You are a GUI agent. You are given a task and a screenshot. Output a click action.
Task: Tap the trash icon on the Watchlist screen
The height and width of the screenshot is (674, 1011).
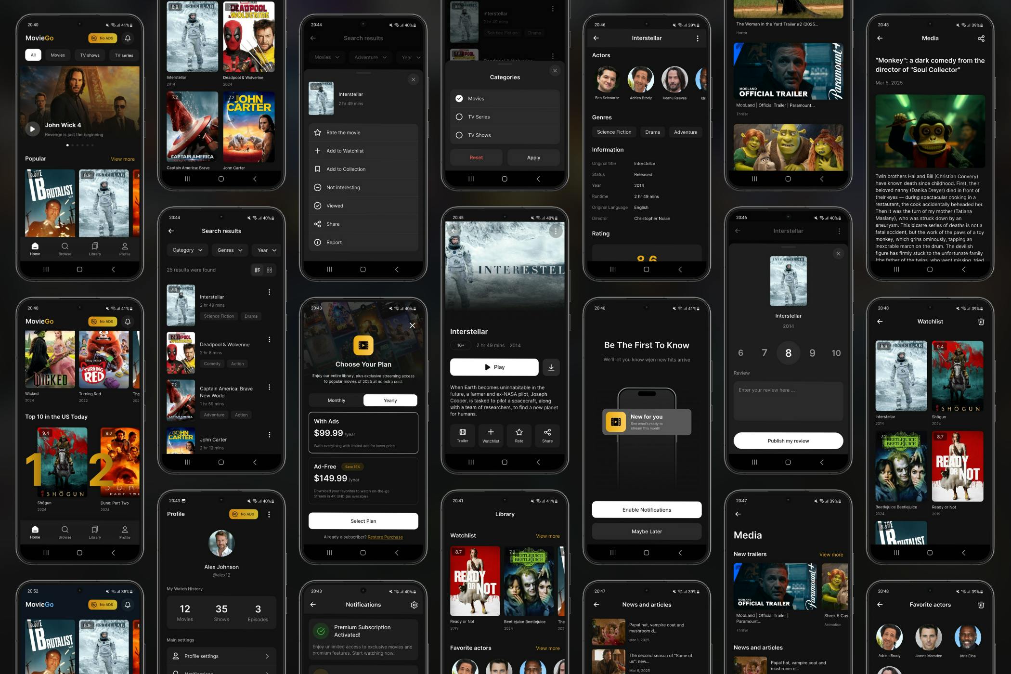click(981, 321)
